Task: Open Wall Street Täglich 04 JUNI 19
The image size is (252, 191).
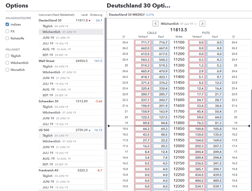Action: coord(71,66)
